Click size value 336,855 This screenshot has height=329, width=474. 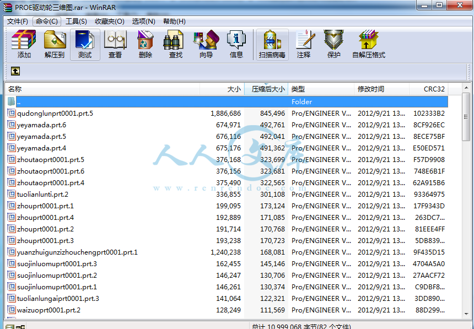click(x=228, y=195)
